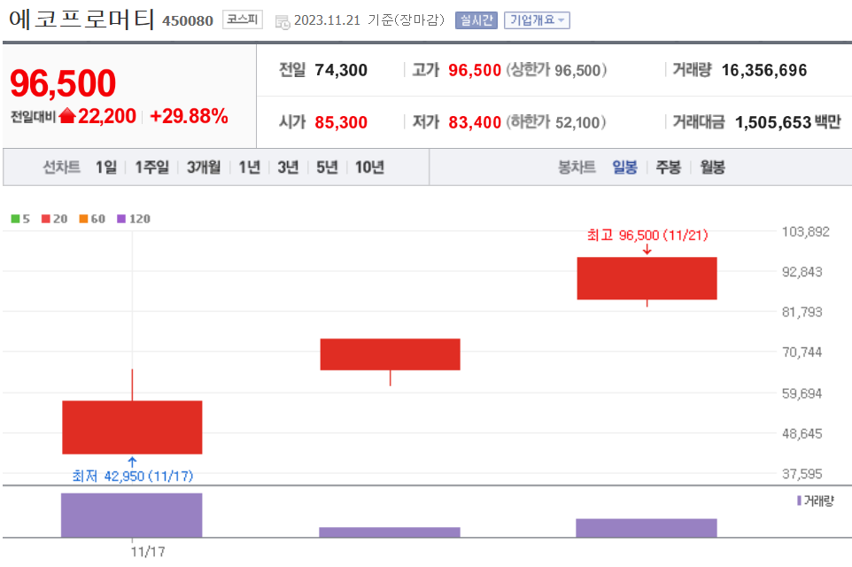Click the 70,744 price axis label
Viewport: 852px width, 567px height.
click(x=802, y=353)
